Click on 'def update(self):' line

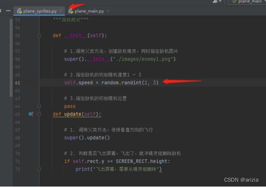[x=77, y=114]
